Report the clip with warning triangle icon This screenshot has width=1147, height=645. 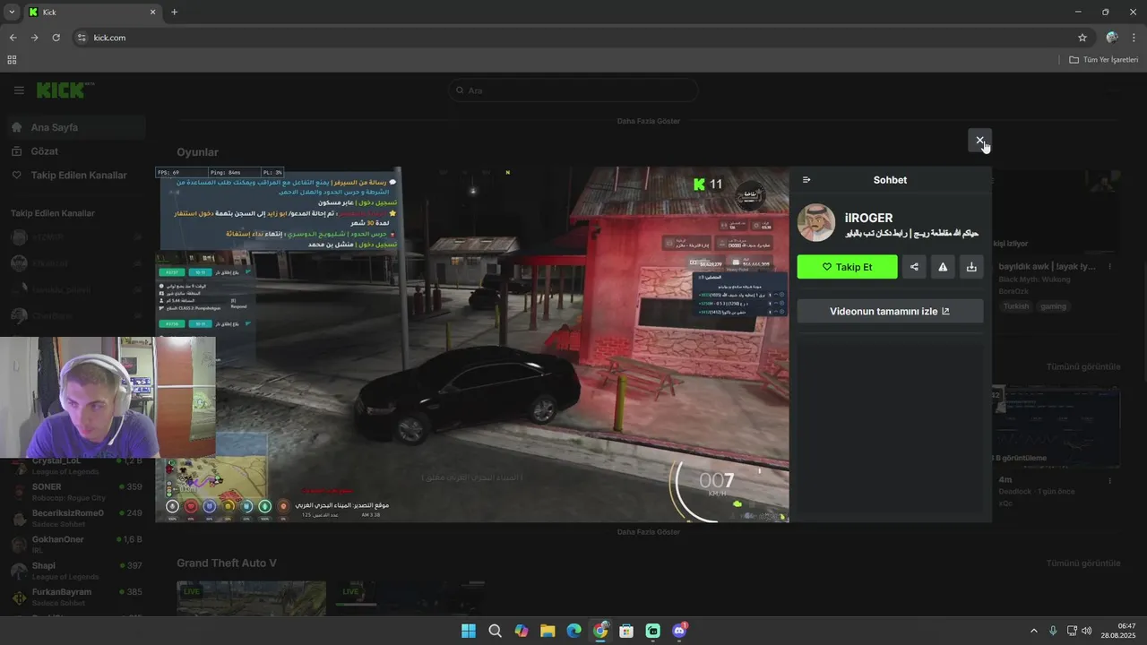point(943,267)
